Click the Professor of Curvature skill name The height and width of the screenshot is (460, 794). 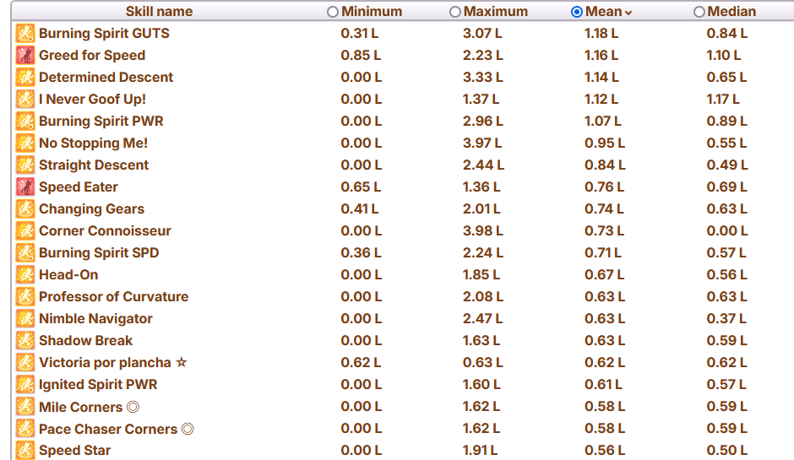pos(113,296)
